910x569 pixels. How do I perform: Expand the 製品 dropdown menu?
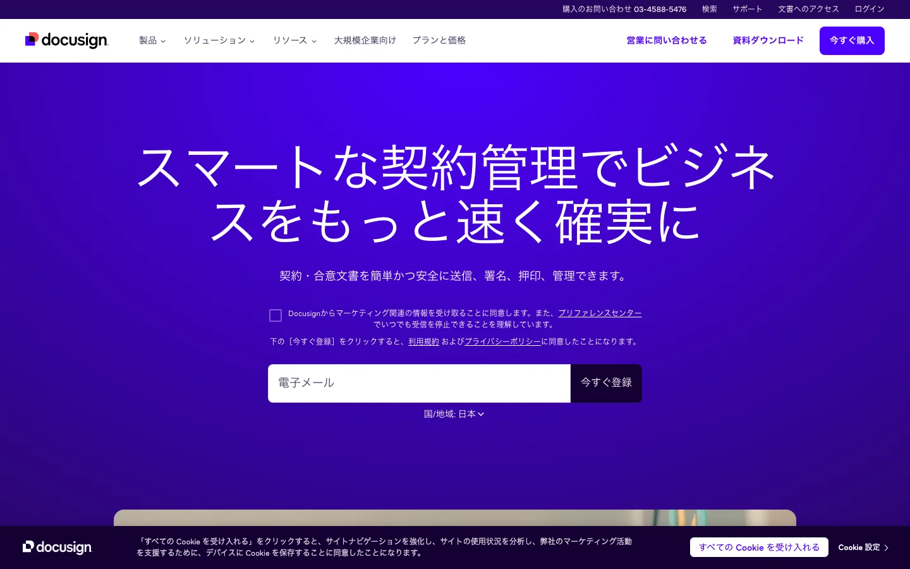(x=152, y=40)
